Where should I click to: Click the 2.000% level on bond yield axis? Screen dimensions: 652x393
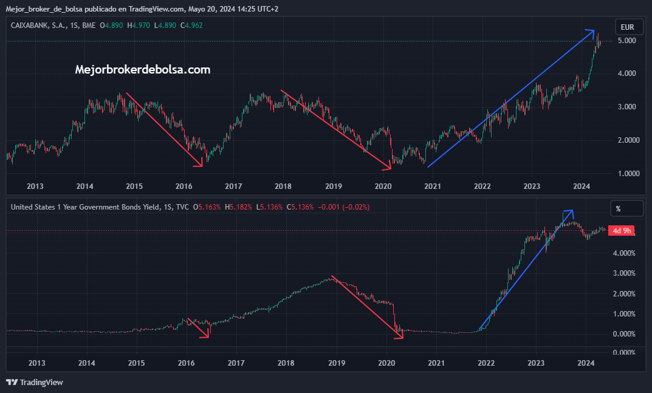(x=623, y=293)
